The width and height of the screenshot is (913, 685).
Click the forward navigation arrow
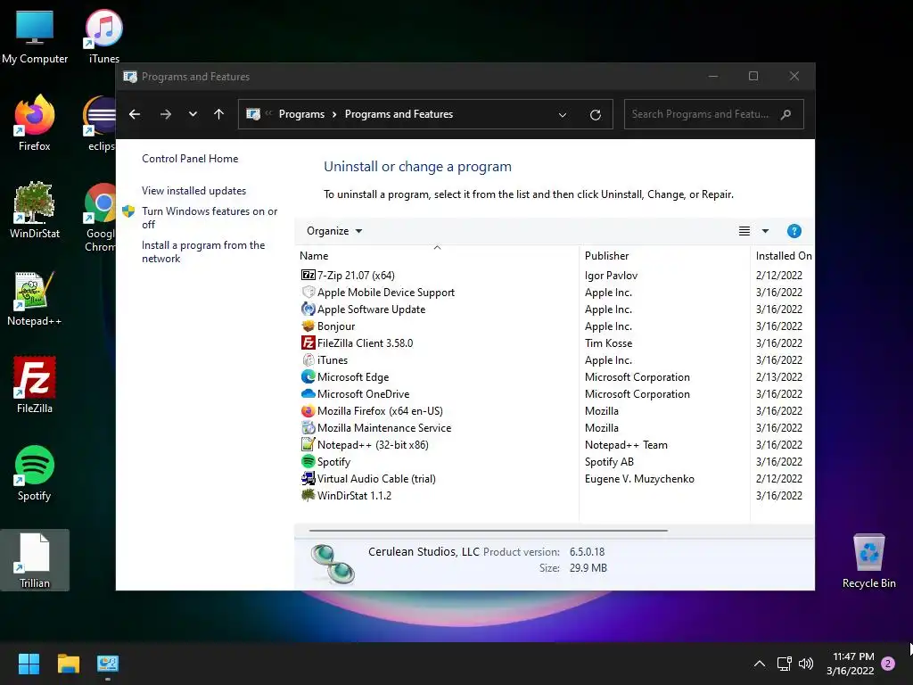tap(166, 114)
